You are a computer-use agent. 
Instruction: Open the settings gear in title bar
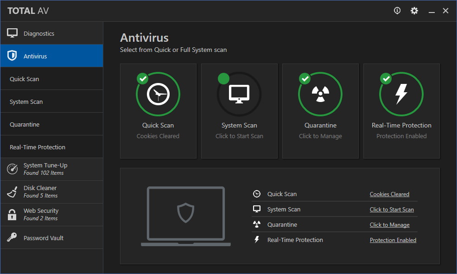tap(414, 11)
